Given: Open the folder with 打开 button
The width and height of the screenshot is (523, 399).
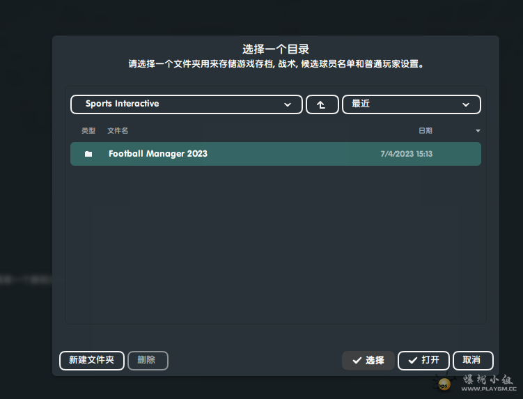Looking at the screenshot, I should (x=423, y=360).
